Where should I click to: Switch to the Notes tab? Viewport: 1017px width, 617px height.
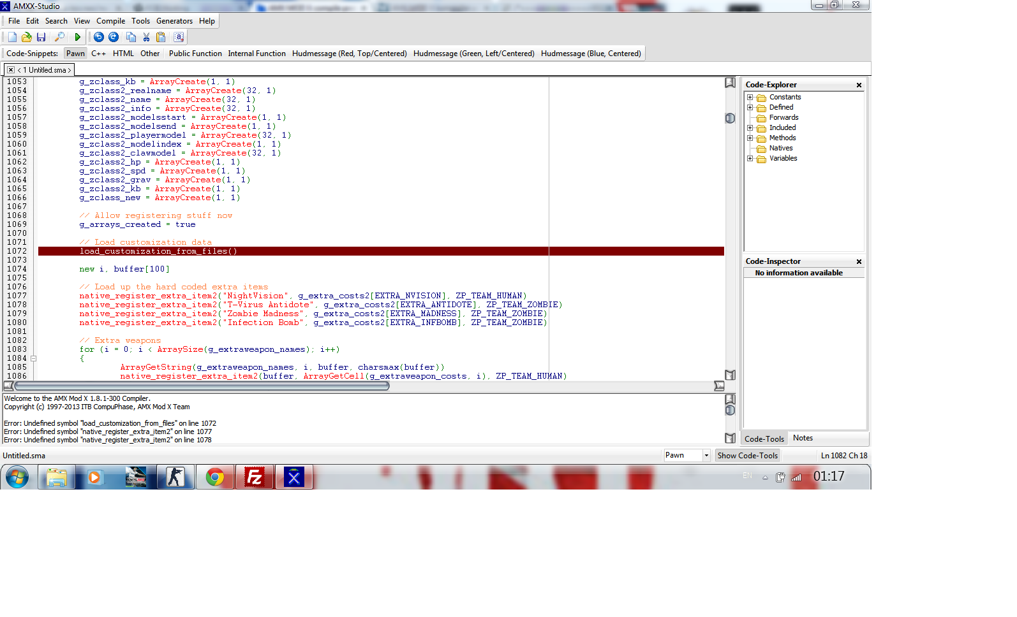pos(803,438)
